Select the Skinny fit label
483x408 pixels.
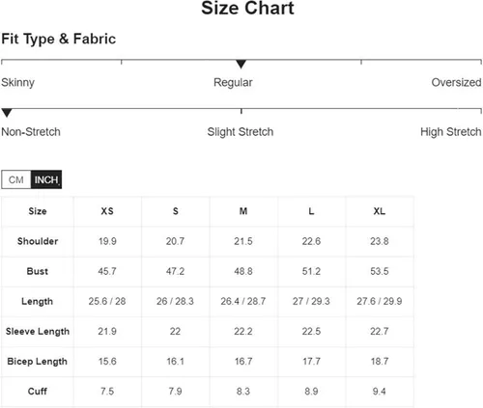click(x=17, y=83)
